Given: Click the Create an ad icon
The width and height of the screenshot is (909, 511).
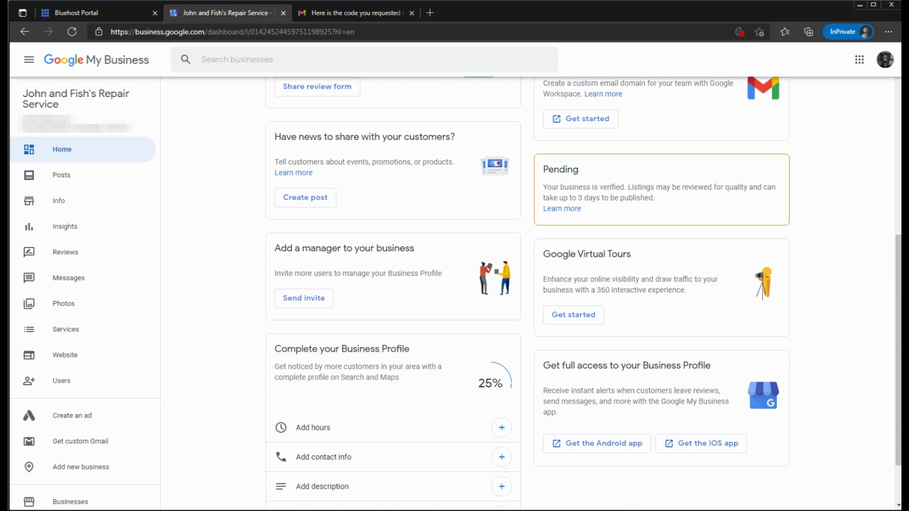Looking at the screenshot, I should click(x=29, y=415).
